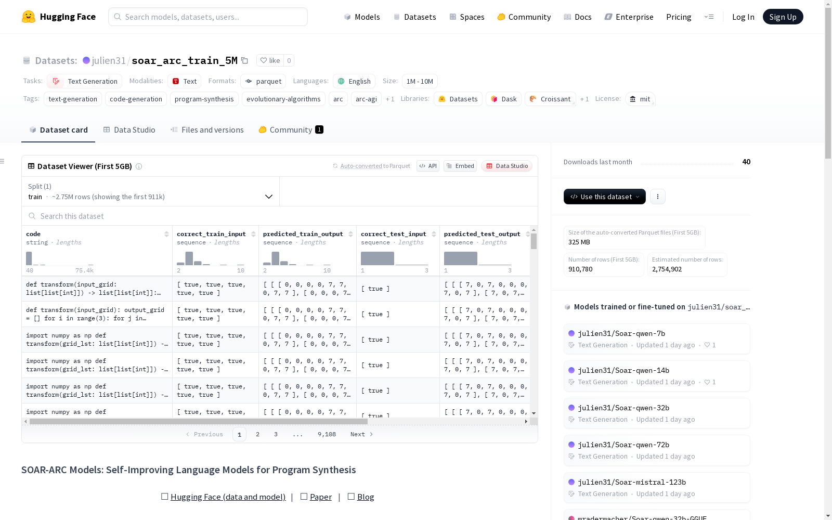Click the Embed button

[x=460, y=166]
